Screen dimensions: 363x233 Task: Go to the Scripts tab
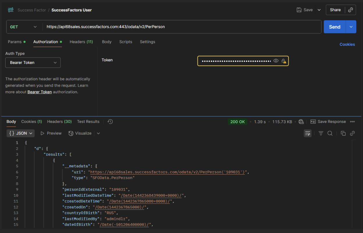pos(126,42)
